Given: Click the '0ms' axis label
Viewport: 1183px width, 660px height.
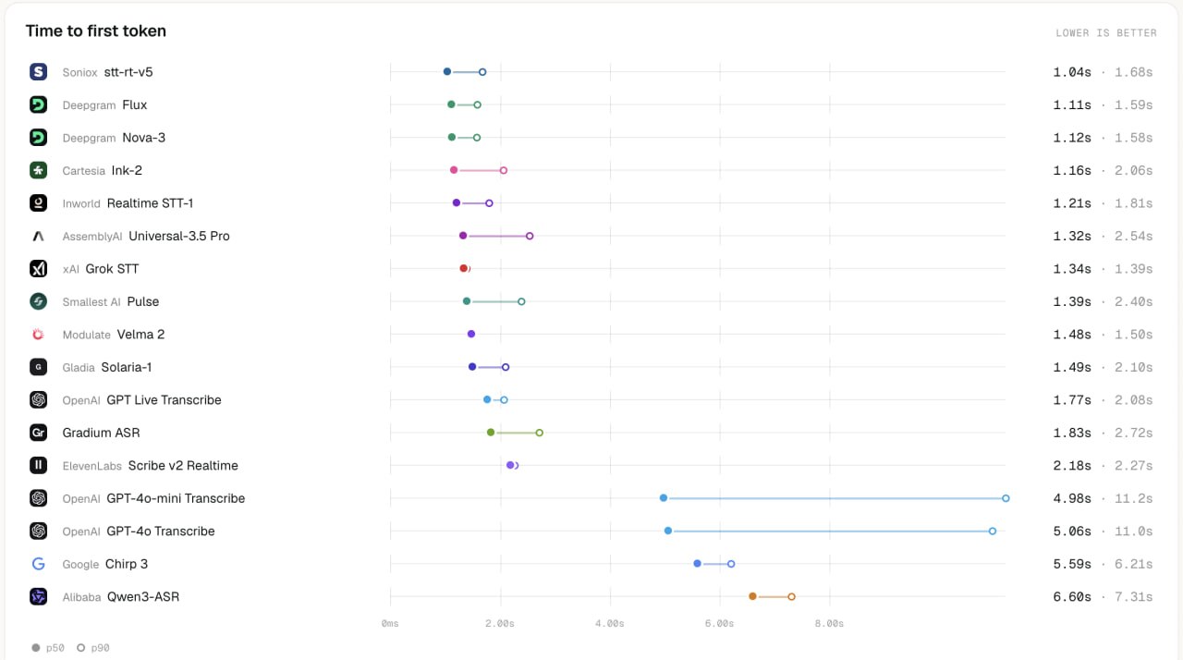Looking at the screenshot, I should point(390,624).
